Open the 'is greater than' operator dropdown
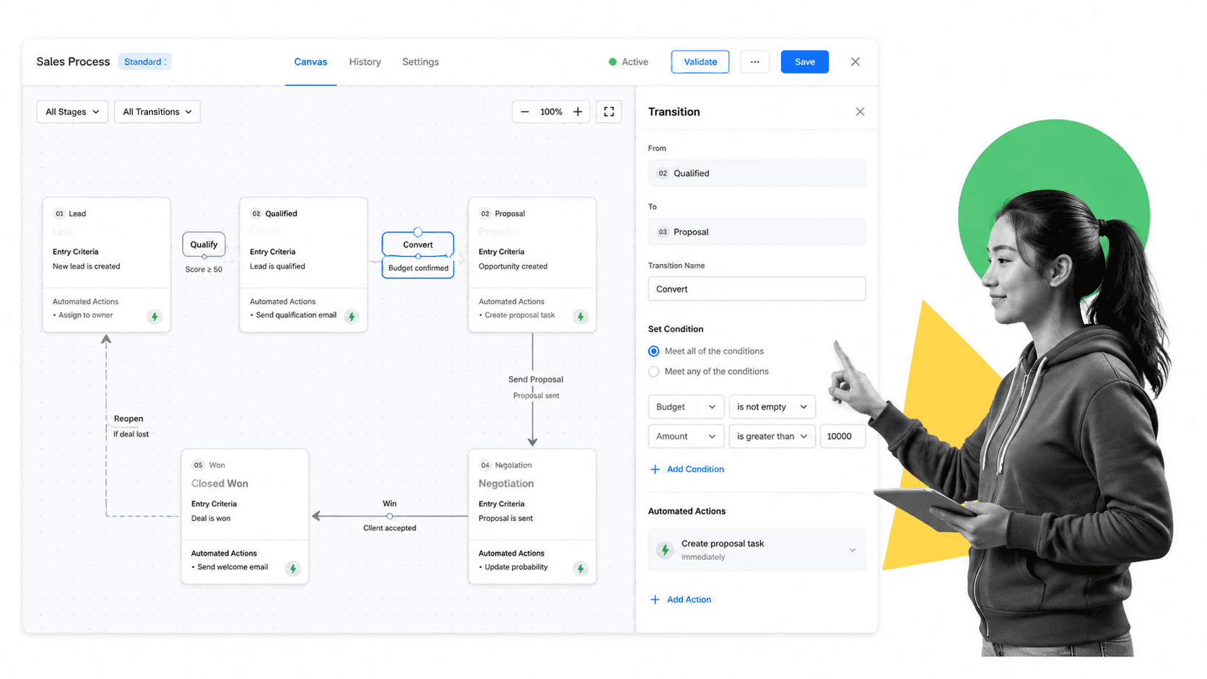This screenshot has width=1207, height=679. pyautogui.click(x=772, y=437)
